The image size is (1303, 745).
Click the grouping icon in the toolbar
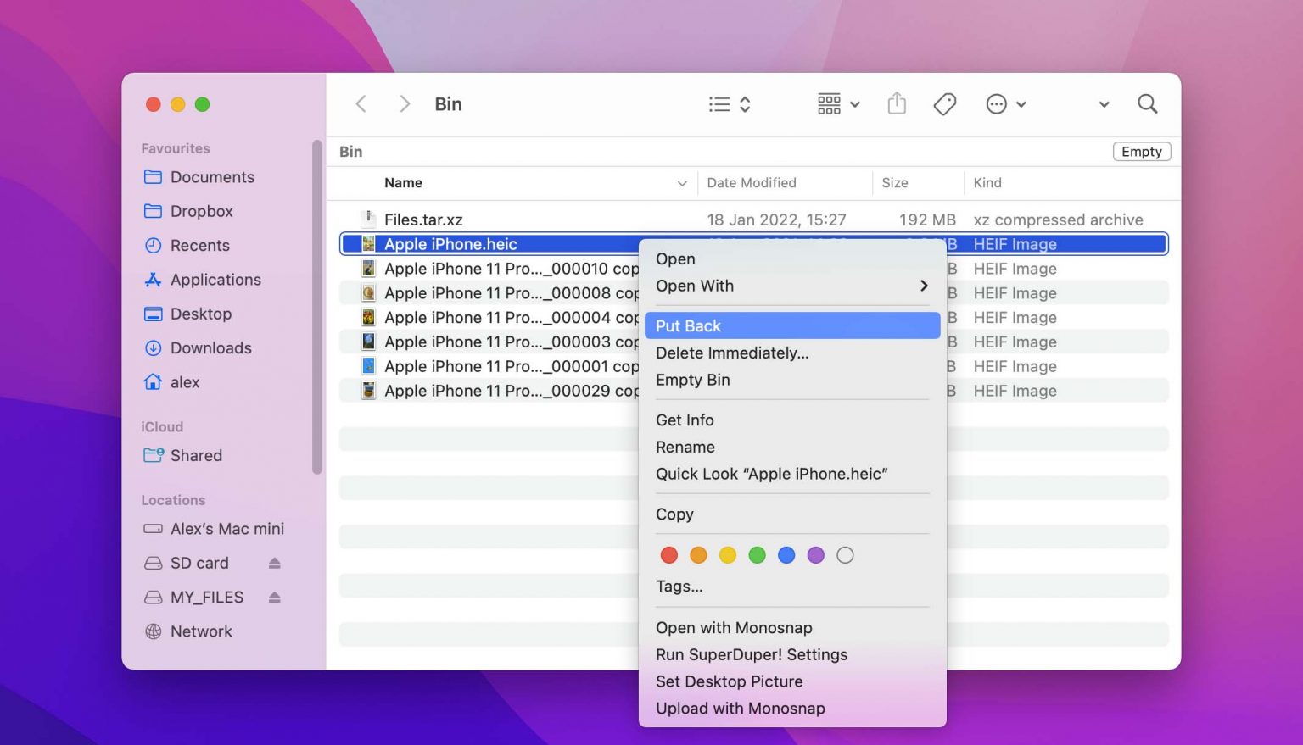pos(829,103)
